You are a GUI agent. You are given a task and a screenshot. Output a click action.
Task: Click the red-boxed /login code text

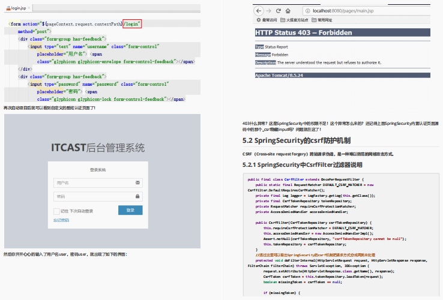click(132, 24)
